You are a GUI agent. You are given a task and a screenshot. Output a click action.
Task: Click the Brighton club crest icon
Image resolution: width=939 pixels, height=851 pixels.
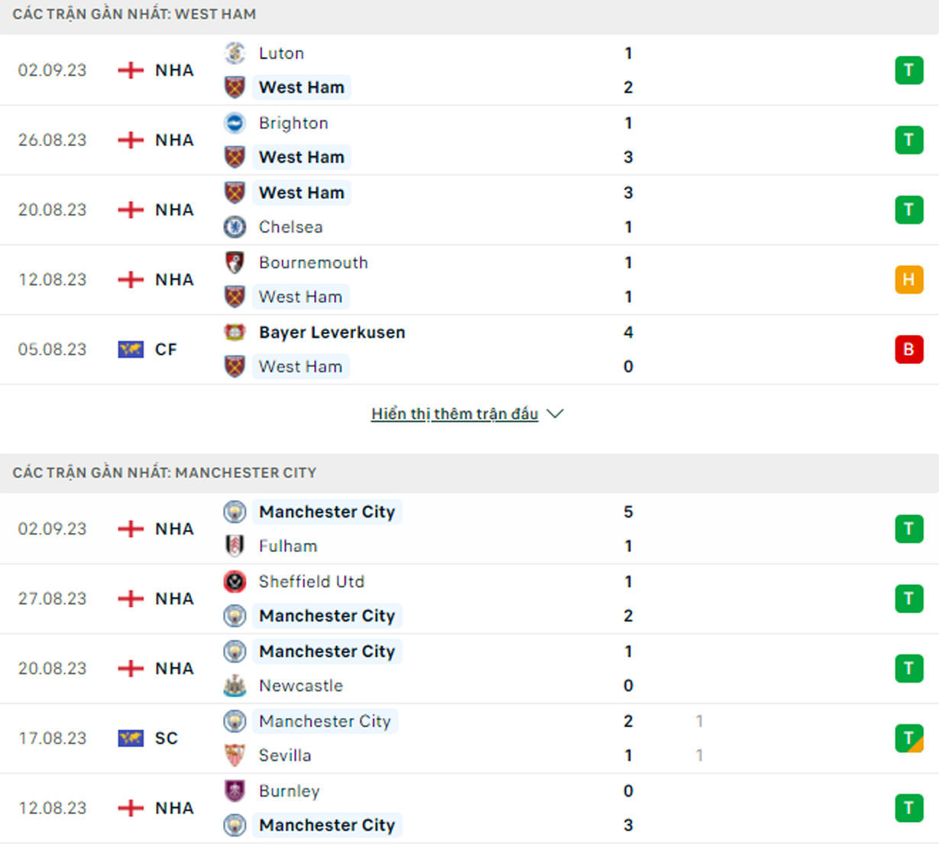point(235,122)
